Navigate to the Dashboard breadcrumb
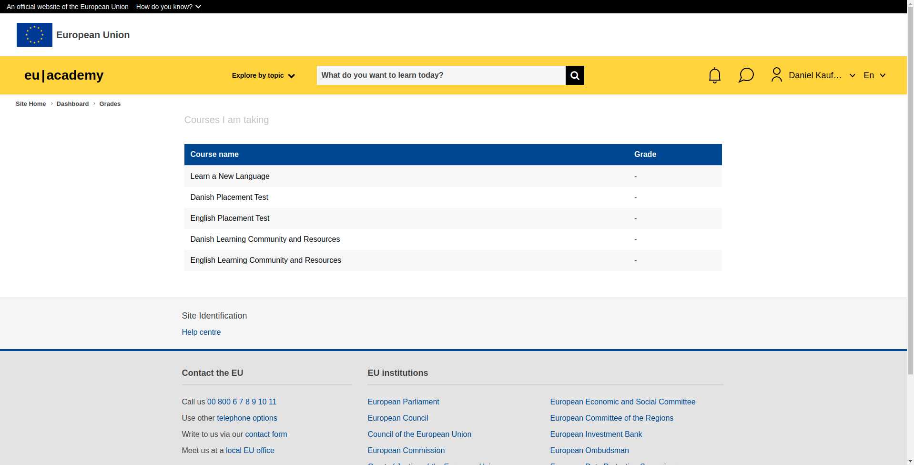This screenshot has width=914, height=465. click(x=72, y=104)
